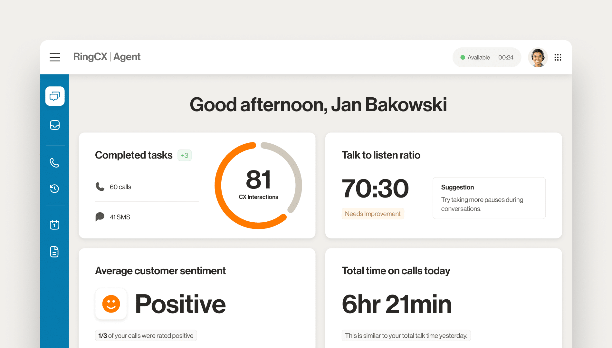Open the calendar schedule sidebar icon
Screen dimensions: 612x348
pyautogui.click(x=55, y=225)
